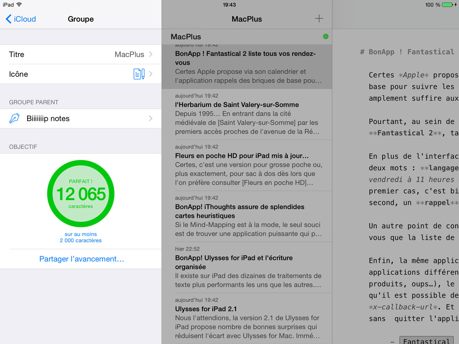Viewport: 459px width, 344px height.
Task: Tap Partager l'avancement link
Action: coord(82,259)
